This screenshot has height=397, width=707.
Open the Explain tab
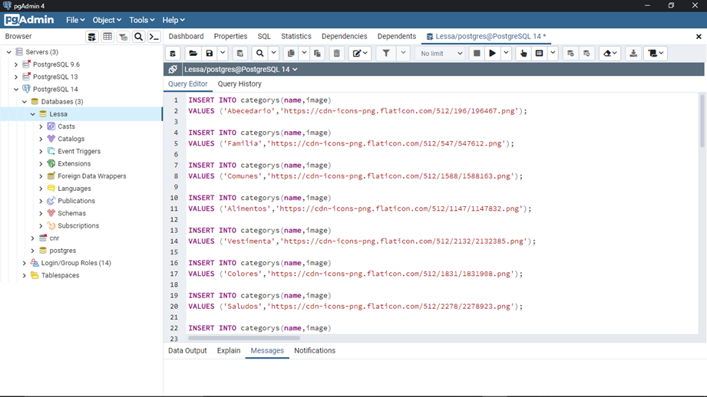[x=229, y=351]
